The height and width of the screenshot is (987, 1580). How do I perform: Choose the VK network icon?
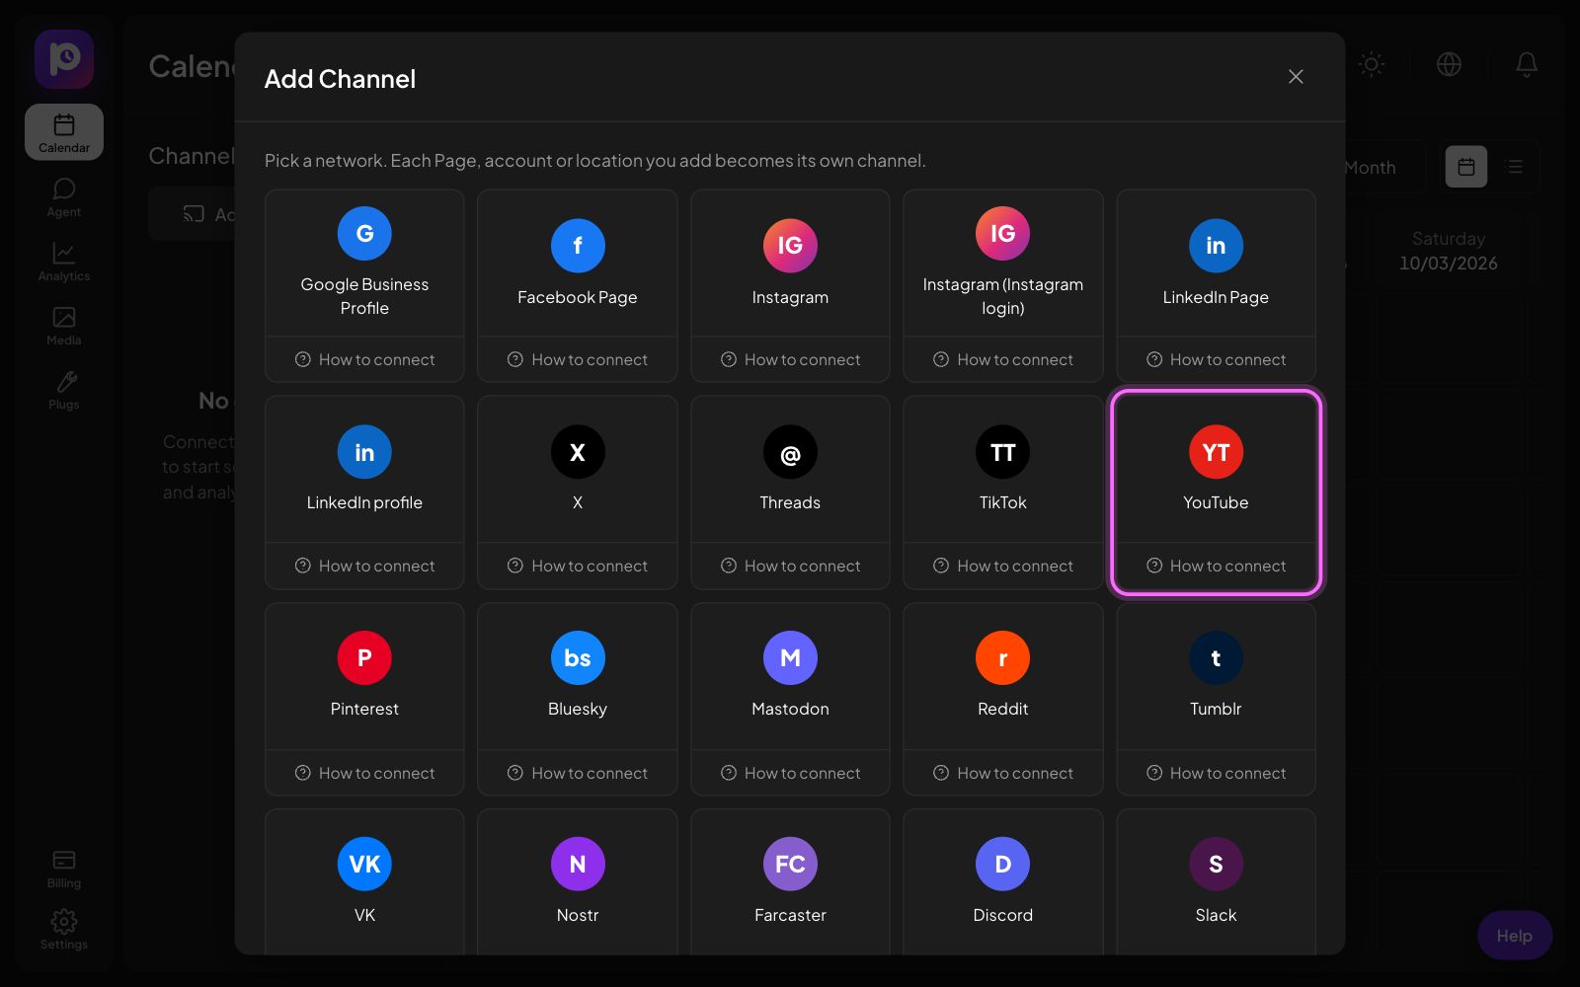364,865
